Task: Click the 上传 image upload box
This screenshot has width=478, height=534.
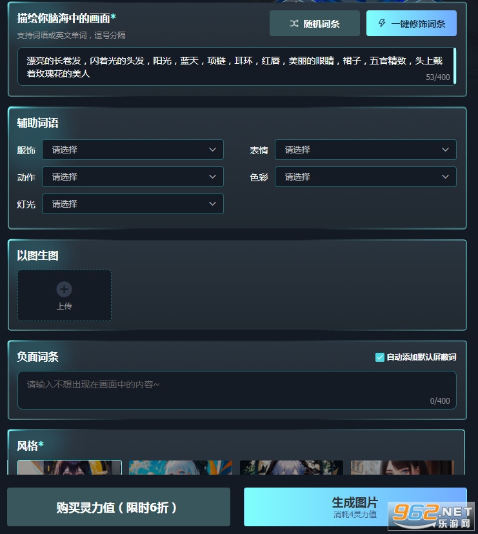Action: click(65, 295)
